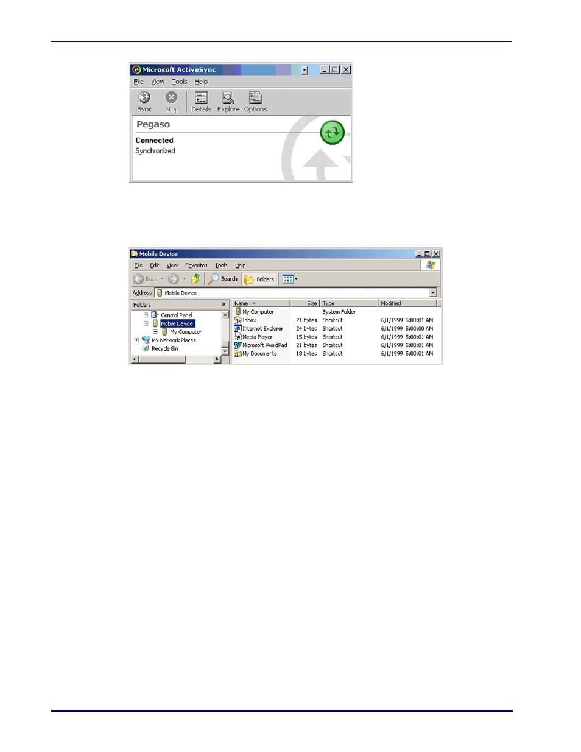Click the ActiveSync title bar app icon
The width and height of the screenshot is (581, 752).
point(136,69)
